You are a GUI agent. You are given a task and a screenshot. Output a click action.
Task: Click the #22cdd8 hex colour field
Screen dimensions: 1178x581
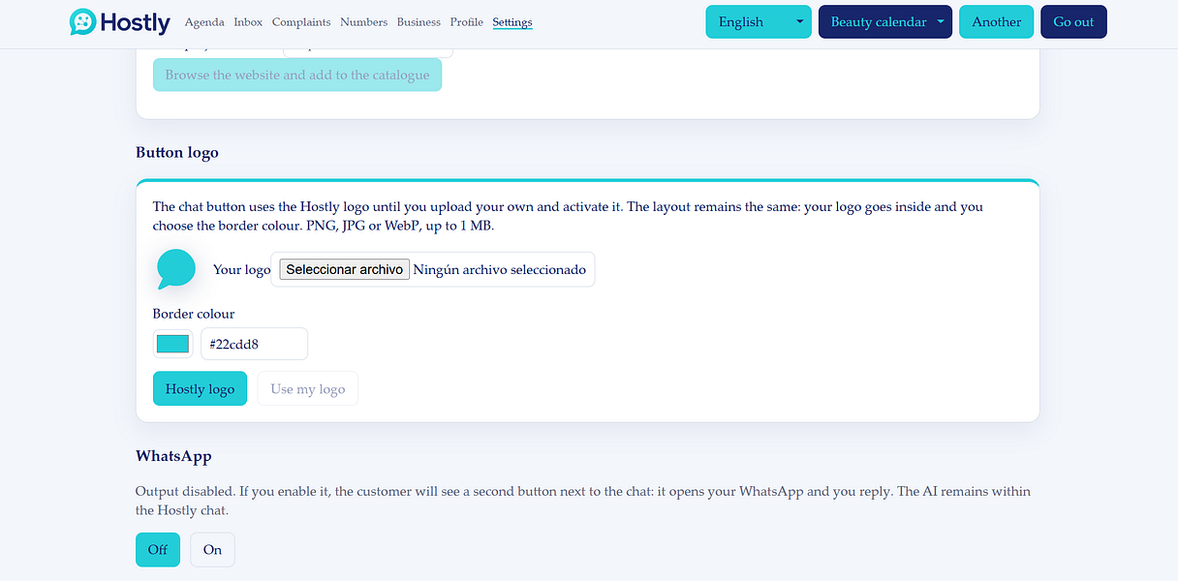tap(254, 344)
